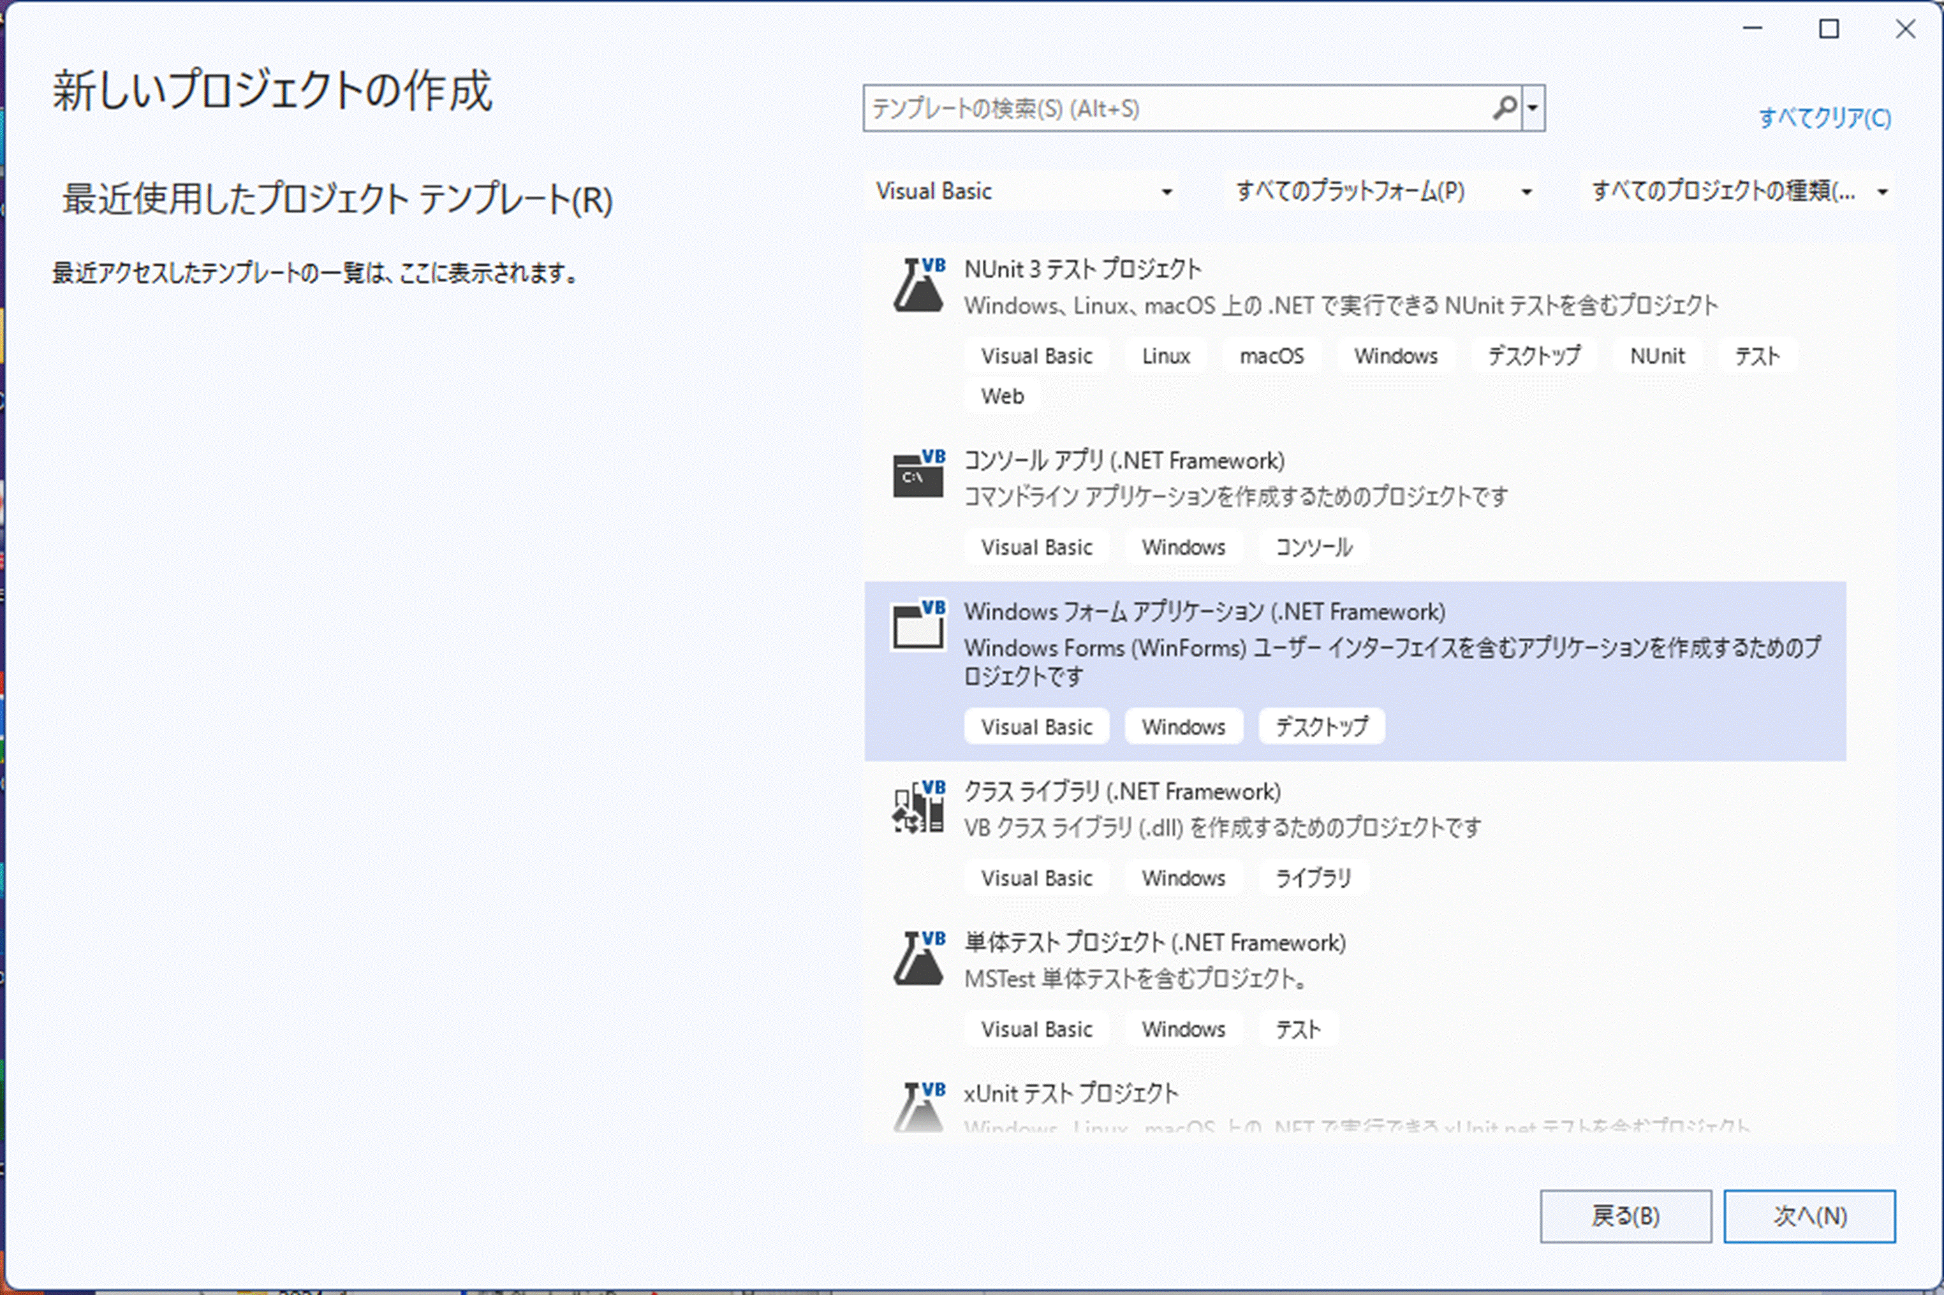Click the MSTest unit test project icon
1944x1295 pixels.
click(x=918, y=959)
